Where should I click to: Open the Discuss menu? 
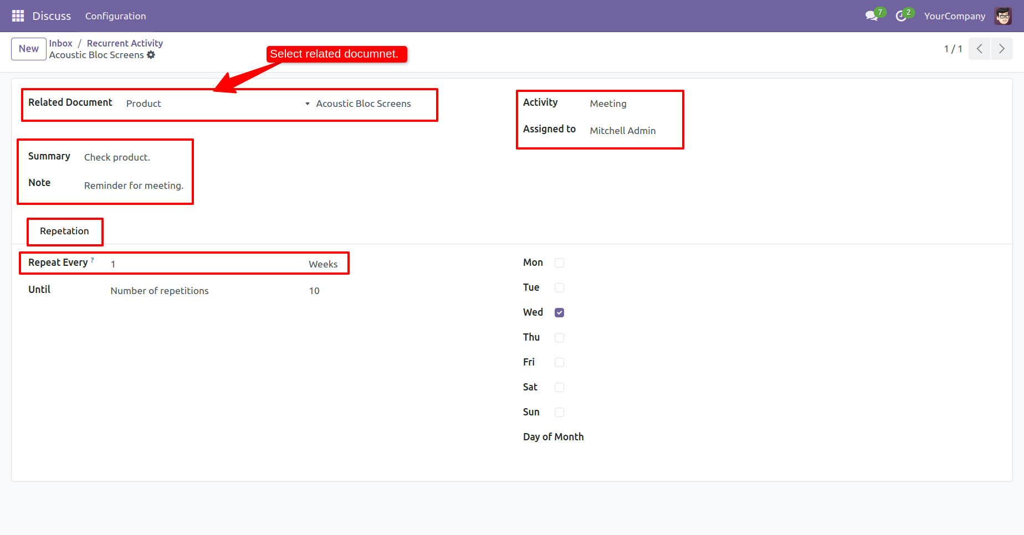tap(52, 16)
